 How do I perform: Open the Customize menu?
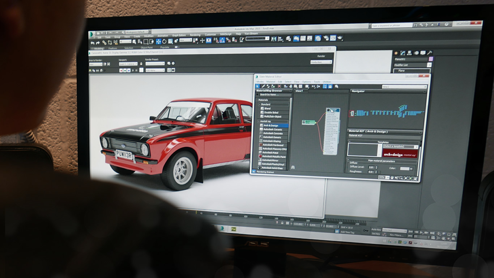point(210,35)
